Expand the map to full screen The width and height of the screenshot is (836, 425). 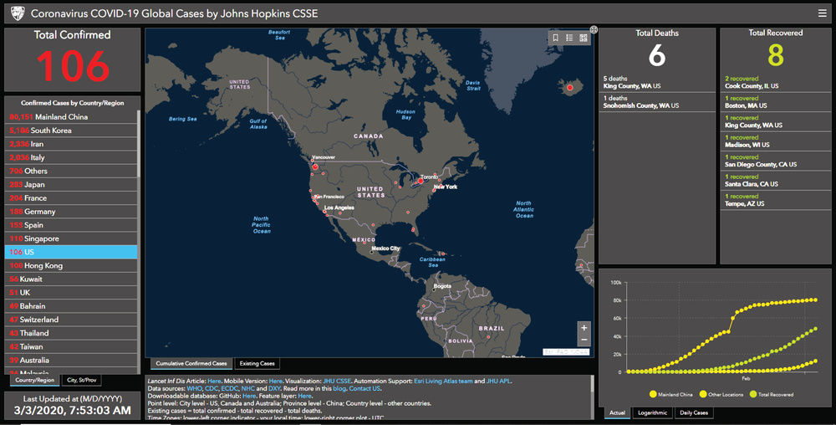point(594,29)
